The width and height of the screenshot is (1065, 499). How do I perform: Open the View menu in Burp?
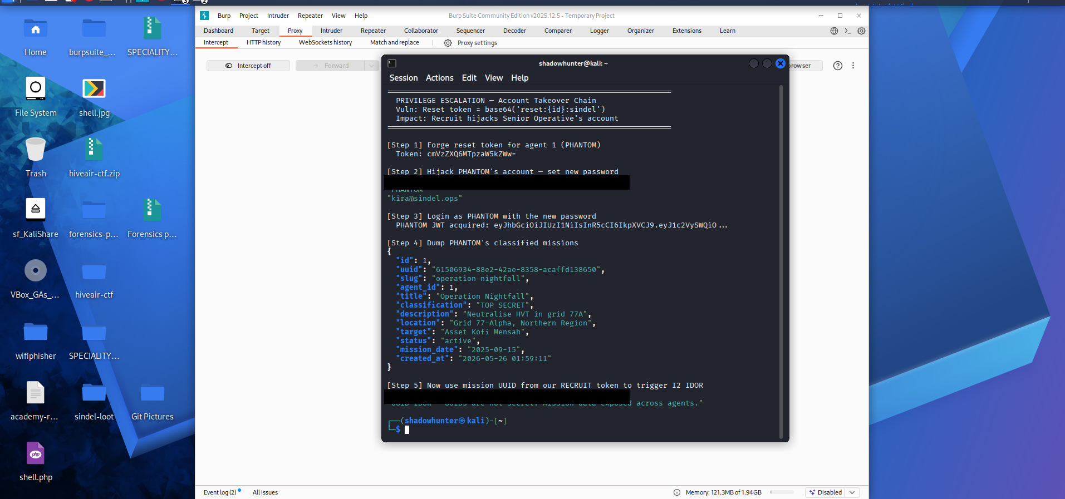tap(338, 16)
